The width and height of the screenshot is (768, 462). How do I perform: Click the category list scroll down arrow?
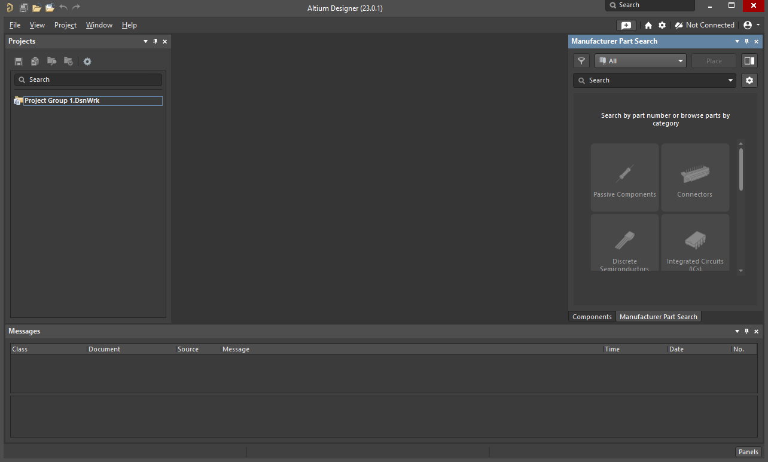click(x=741, y=270)
